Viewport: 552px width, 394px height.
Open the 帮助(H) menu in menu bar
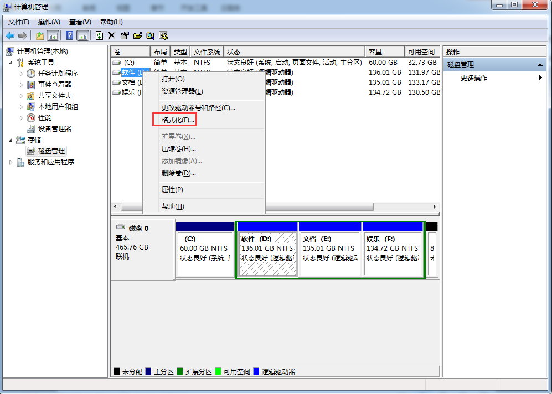(111, 22)
